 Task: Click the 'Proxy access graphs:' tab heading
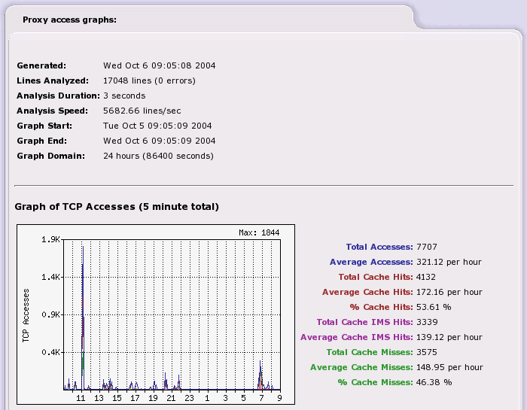69,20
